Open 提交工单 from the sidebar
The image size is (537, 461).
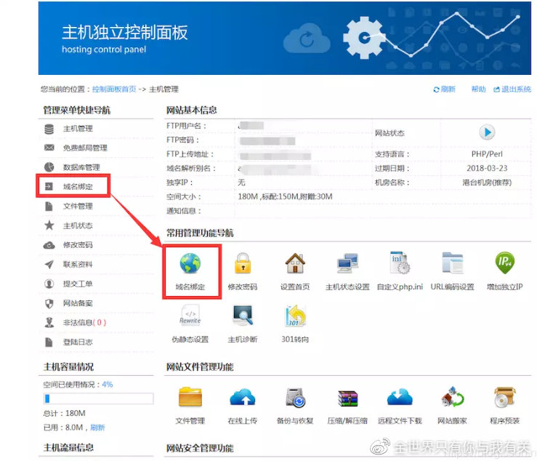(78, 284)
